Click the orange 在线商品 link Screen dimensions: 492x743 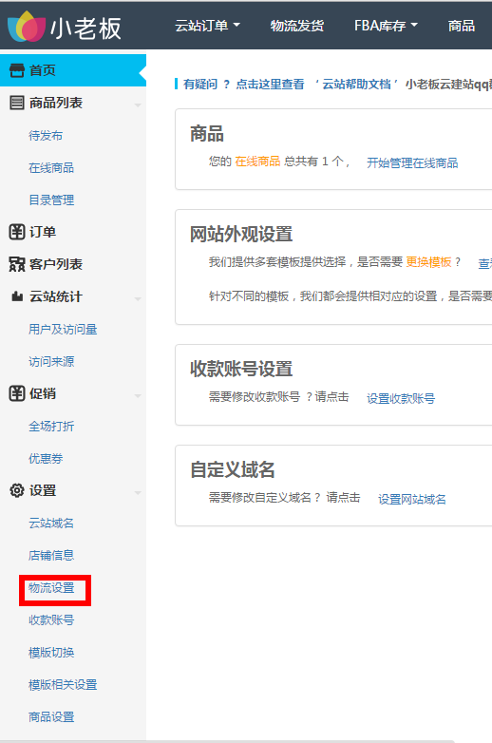[257, 162]
